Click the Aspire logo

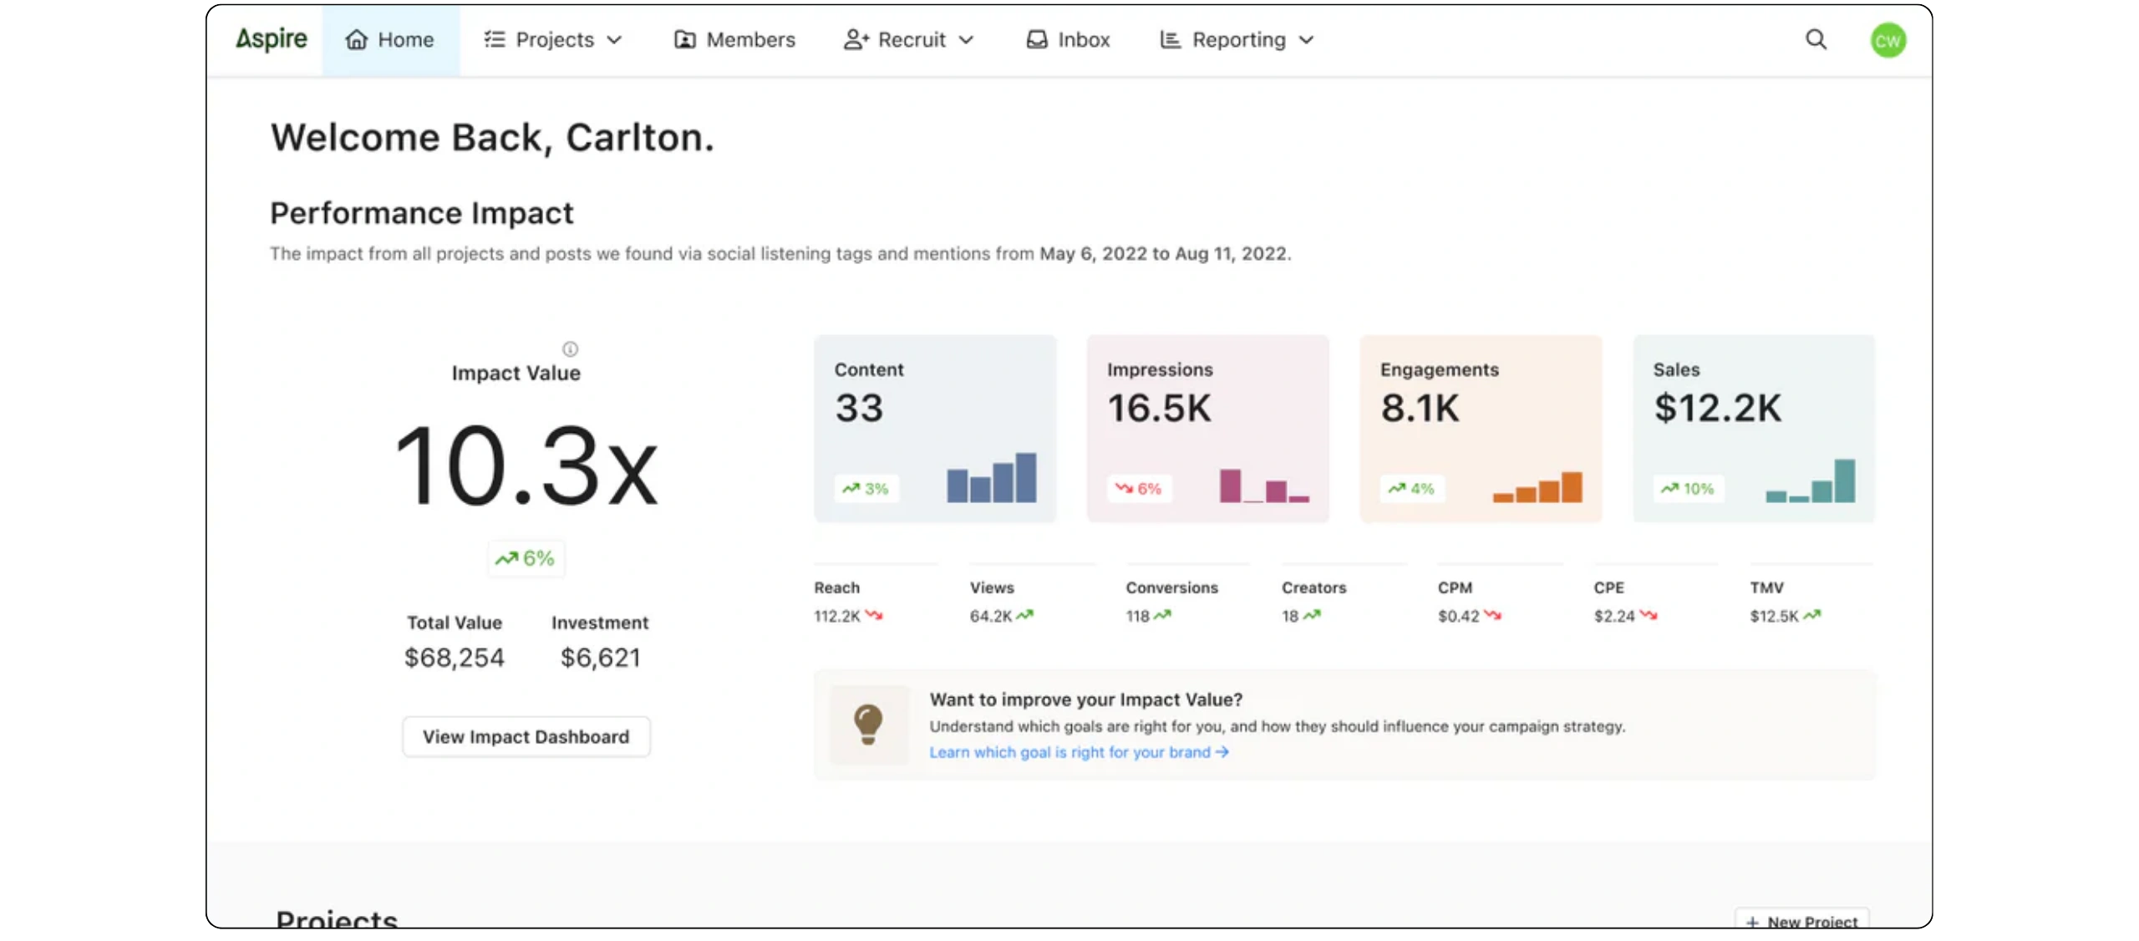[x=272, y=39]
